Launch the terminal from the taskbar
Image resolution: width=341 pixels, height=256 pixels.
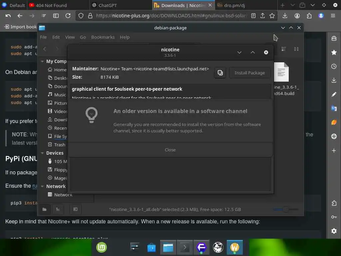(x=184, y=248)
